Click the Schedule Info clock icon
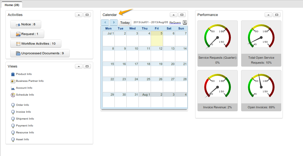The height and width of the screenshot is (156, 303). tap(13, 95)
